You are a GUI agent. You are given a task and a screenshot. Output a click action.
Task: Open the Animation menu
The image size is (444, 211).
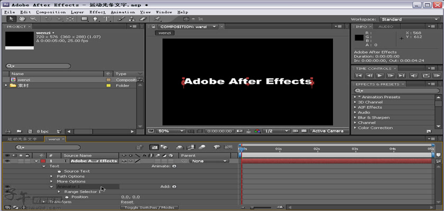(123, 12)
